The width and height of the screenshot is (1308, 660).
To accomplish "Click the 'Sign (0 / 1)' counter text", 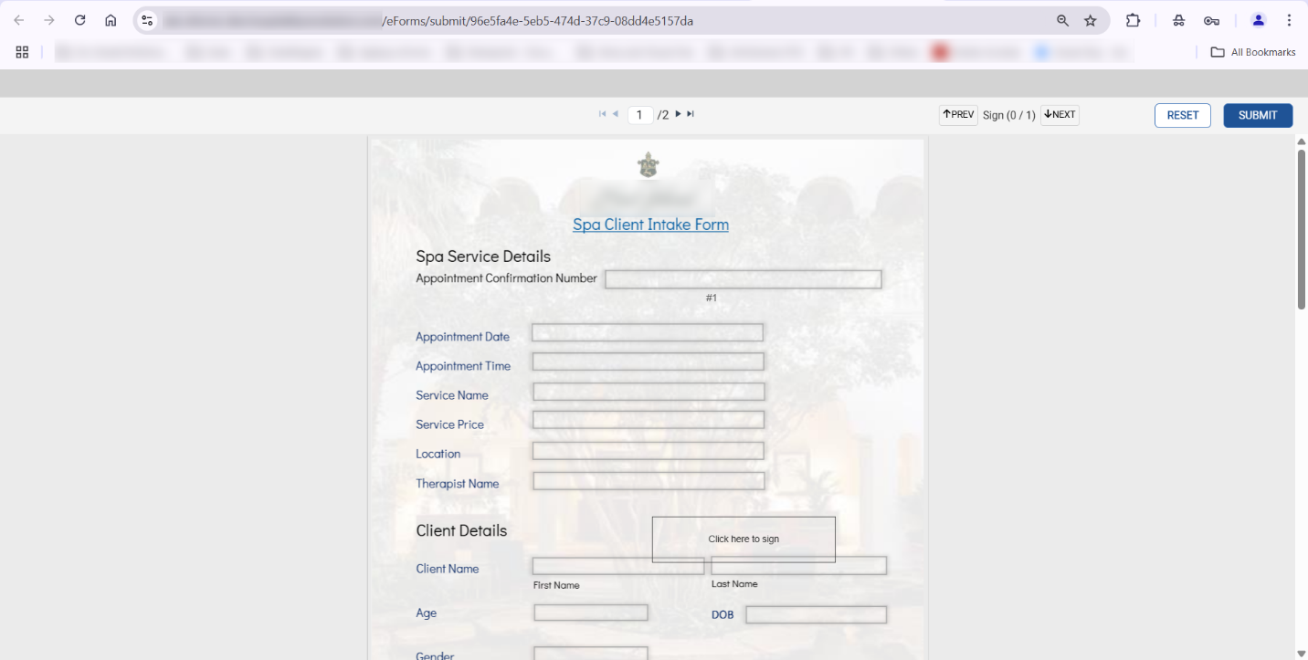I will tap(1009, 115).
